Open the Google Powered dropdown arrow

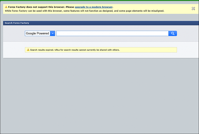53,33
